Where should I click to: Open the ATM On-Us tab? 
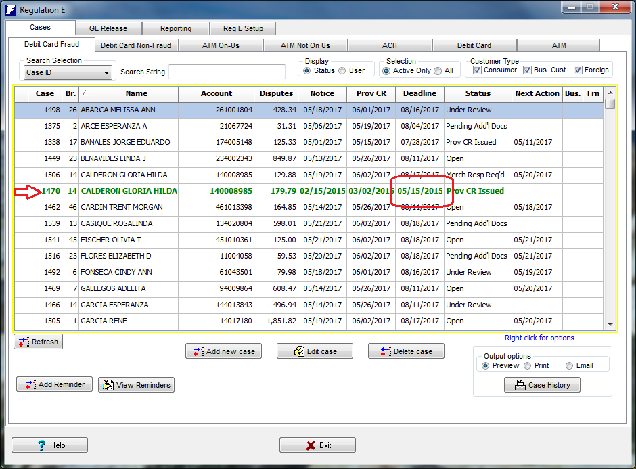point(221,45)
